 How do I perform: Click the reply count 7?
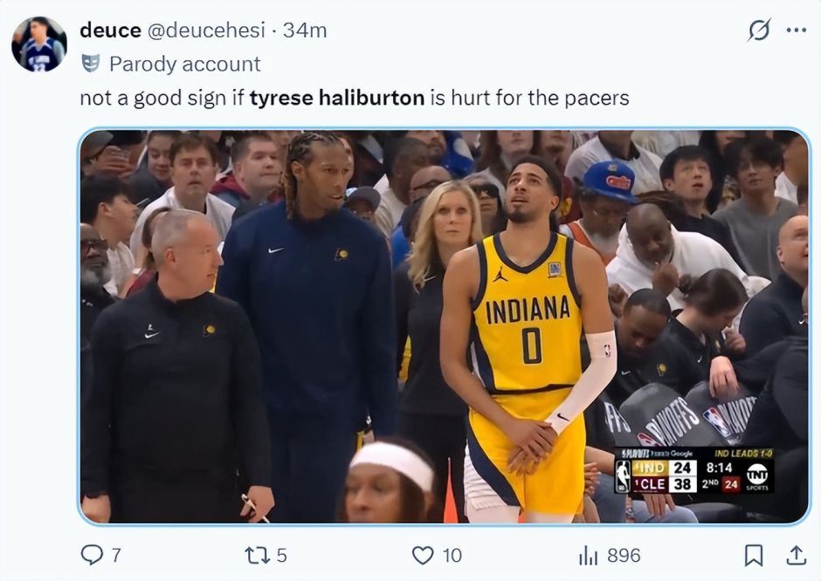[116, 555]
